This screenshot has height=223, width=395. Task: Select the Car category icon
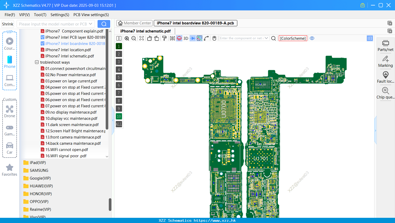(x=10, y=148)
